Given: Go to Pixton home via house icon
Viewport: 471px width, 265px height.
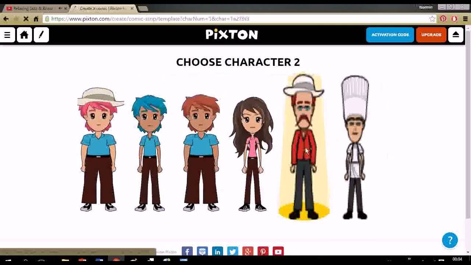Looking at the screenshot, I should coord(24,35).
